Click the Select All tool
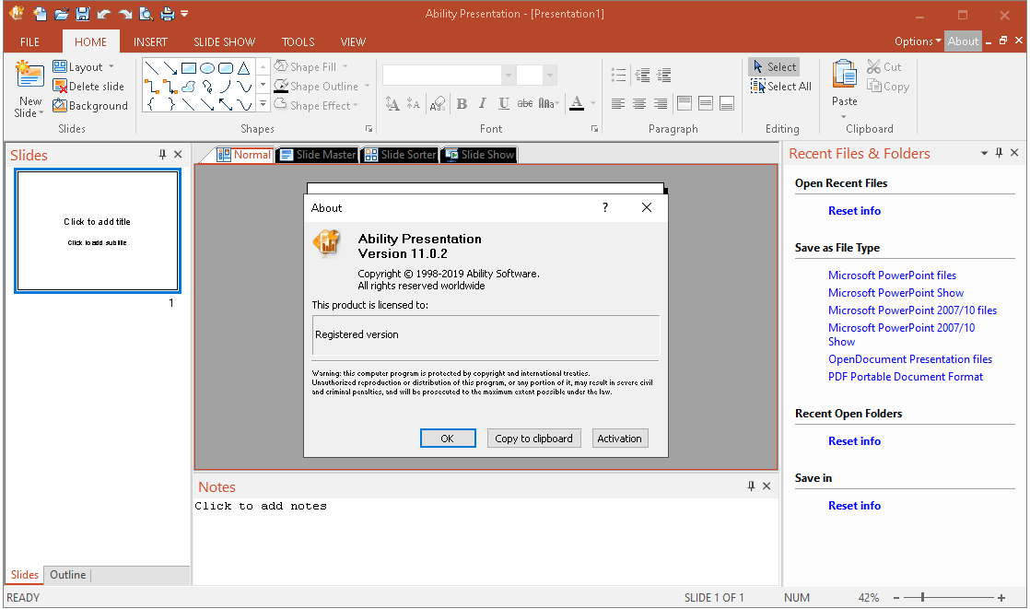 click(x=781, y=86)
